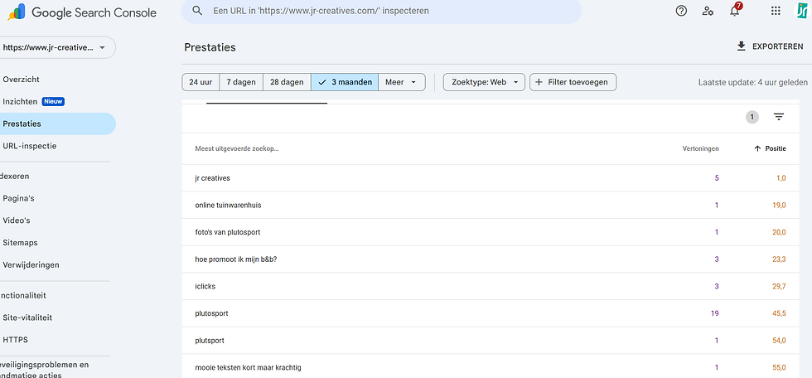Go to Overzicht in the sidebar
812x378 pixels.
(22, 80)
